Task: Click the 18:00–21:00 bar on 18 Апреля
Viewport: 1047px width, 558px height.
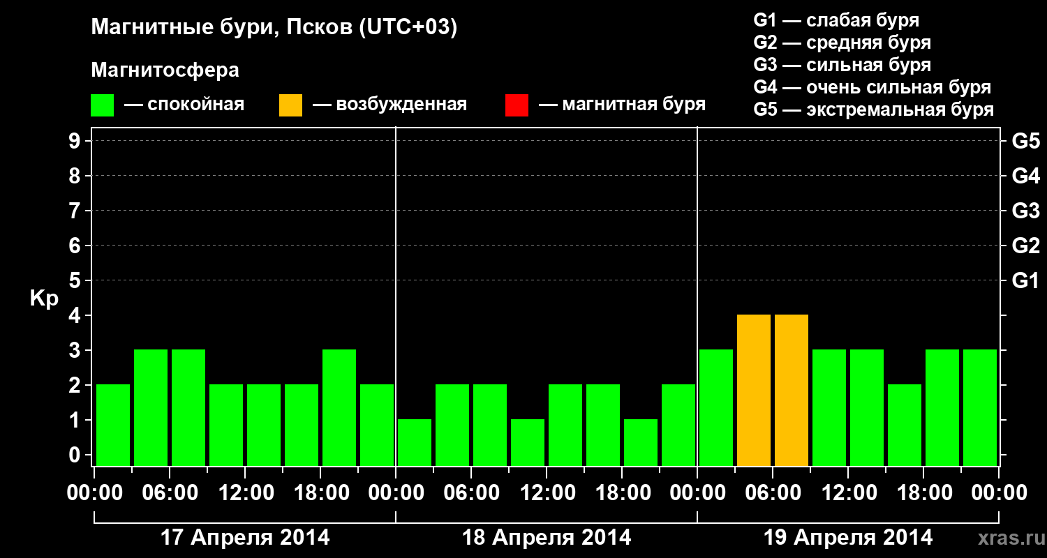Action: tap(641, 442)
